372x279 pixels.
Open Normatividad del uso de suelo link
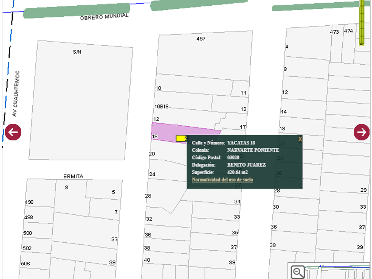222,180
